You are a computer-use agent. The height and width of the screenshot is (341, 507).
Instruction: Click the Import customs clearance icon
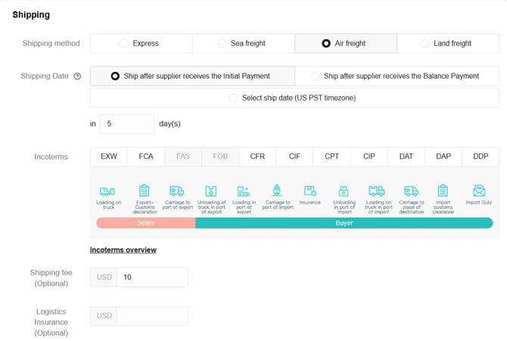point(443,191)
